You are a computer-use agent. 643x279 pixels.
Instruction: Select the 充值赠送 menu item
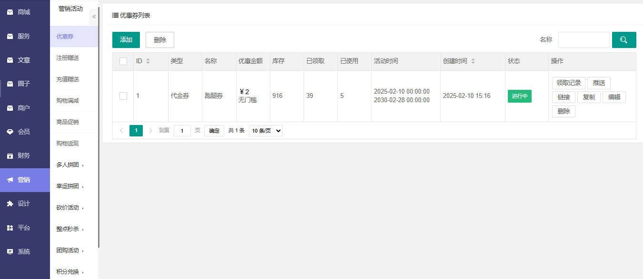pyautogui.click(x=68, y=79)
